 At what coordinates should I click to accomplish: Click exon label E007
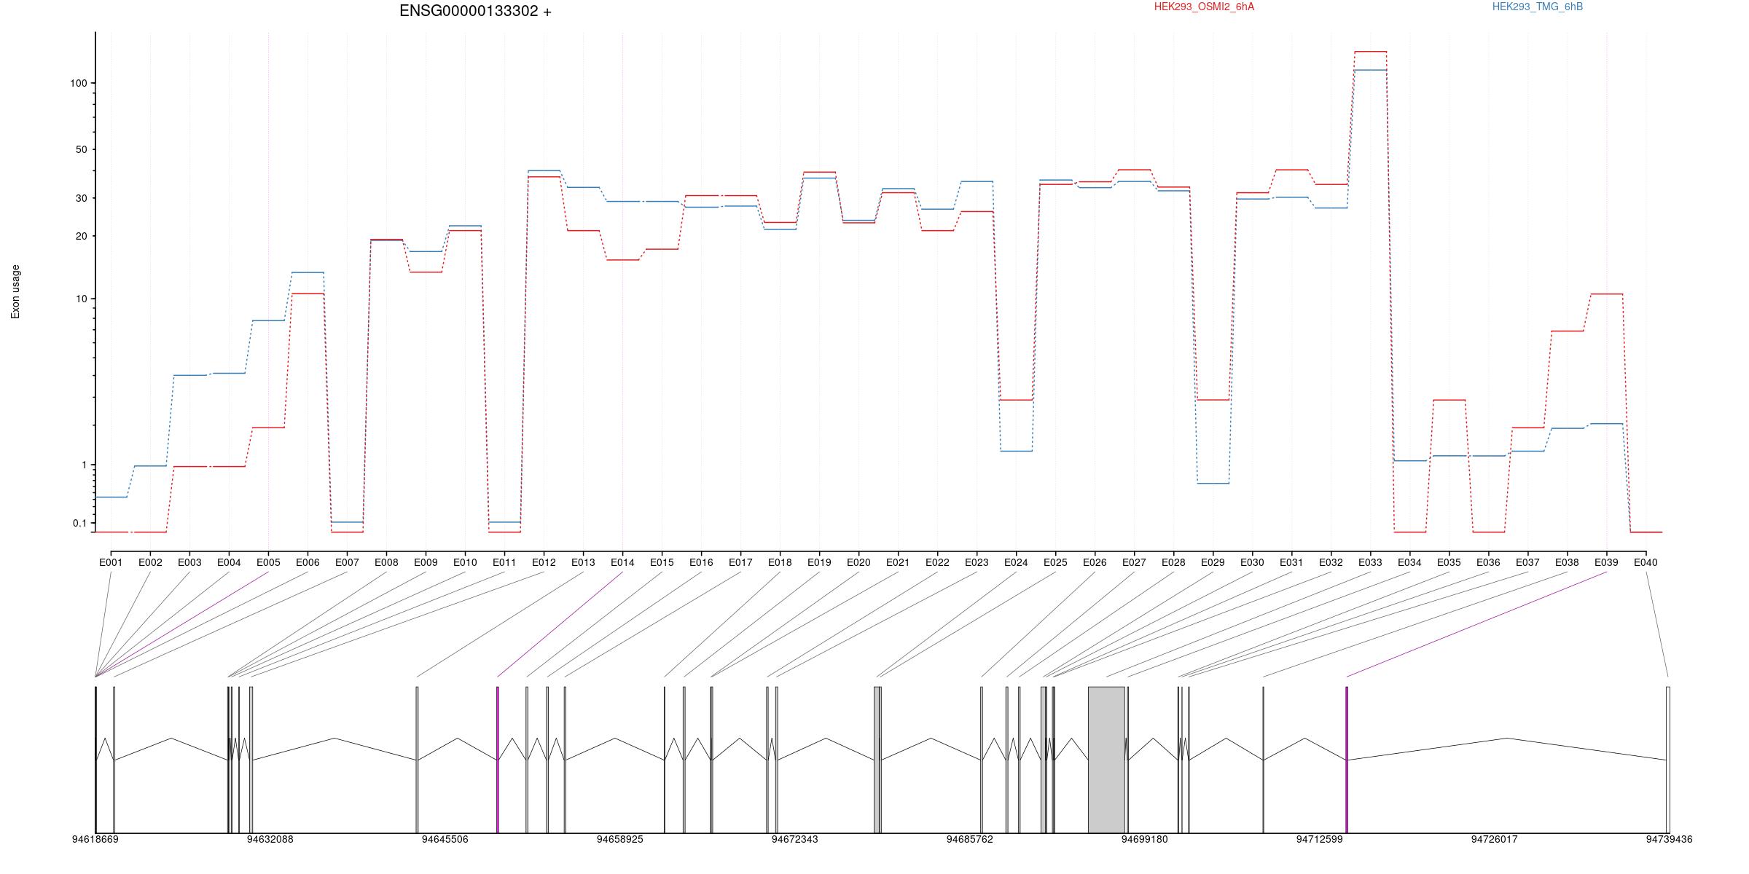pyautogui.click(x=347, y=562)
